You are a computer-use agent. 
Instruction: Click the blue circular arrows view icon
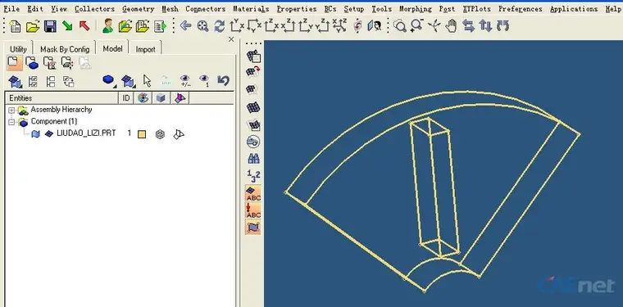220,26
